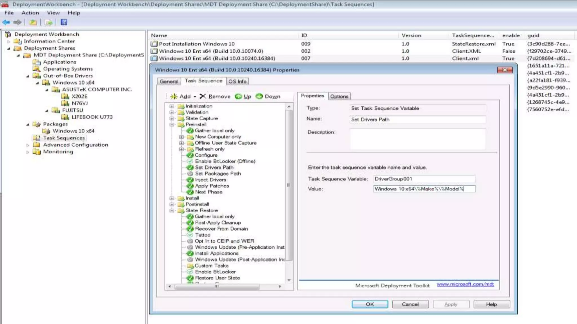The height and width of the screenshot is (324, 577).
Task: Collapse the Preinstall group
Action: pyautogui.click(x=172, y=125)
